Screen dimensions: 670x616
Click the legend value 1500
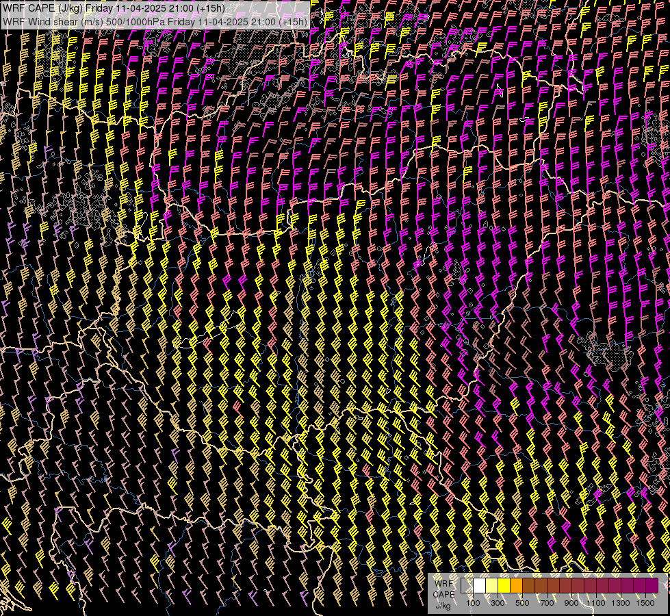point(645,603)
